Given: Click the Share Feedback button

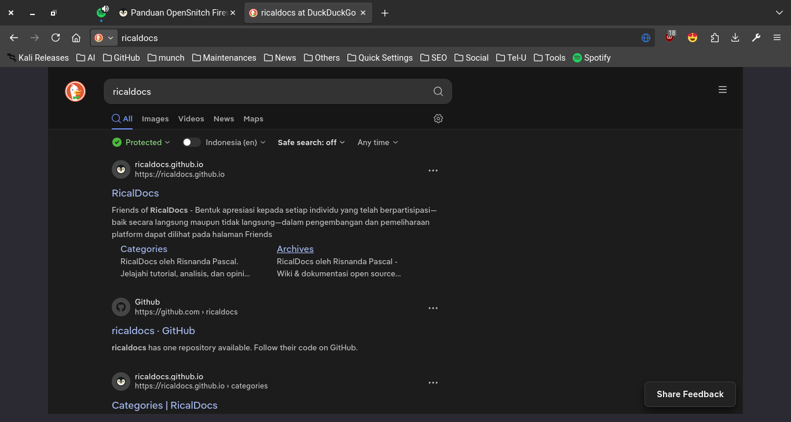Looking at the screenshot, I should click(690, 394).
